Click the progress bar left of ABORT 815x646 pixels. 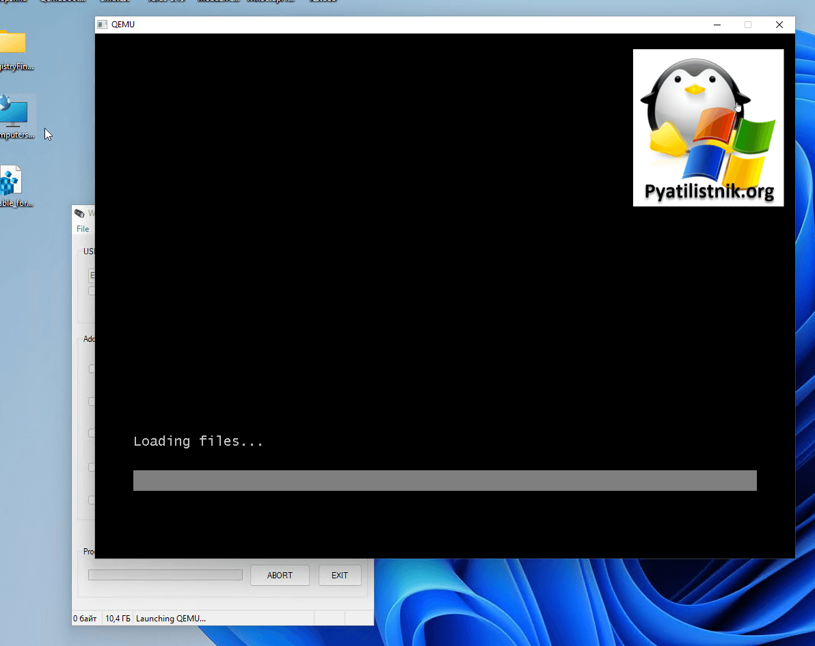coord(165,575)
